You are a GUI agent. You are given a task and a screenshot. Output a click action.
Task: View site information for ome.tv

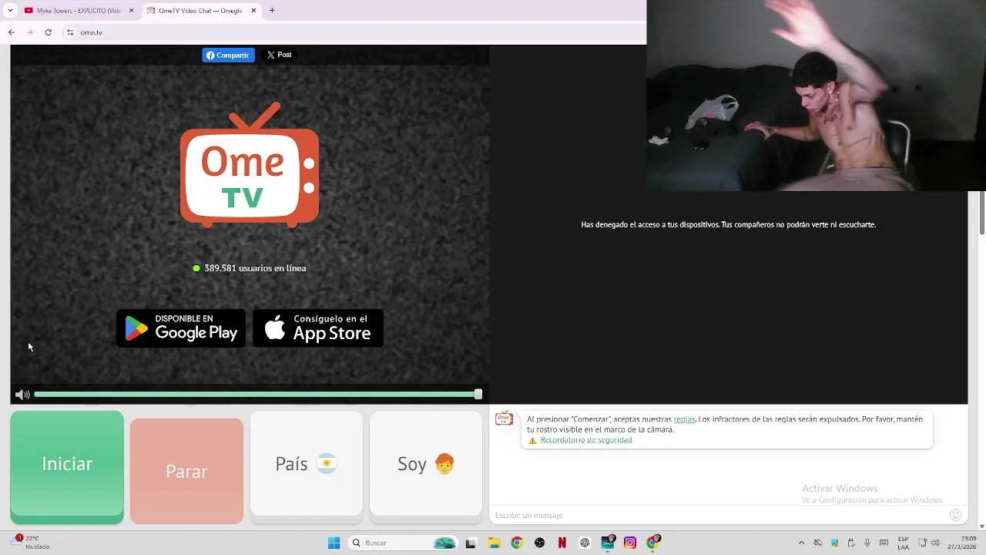pos(69,32)
